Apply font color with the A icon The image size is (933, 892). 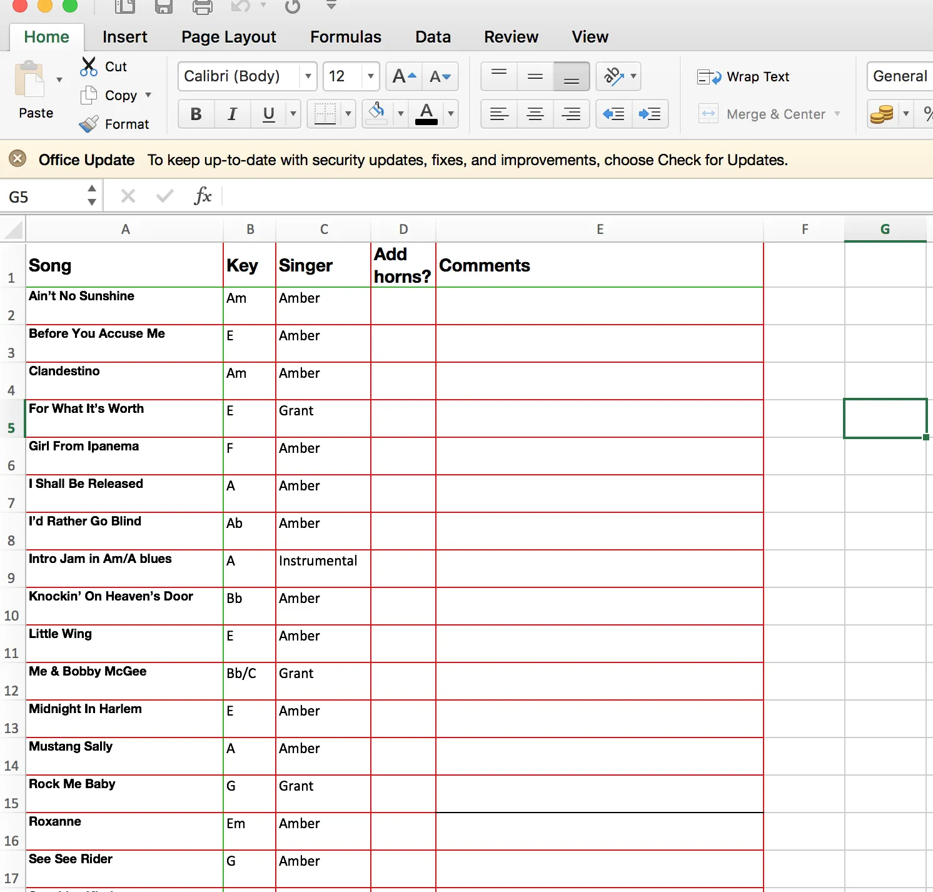pos(426,114)
